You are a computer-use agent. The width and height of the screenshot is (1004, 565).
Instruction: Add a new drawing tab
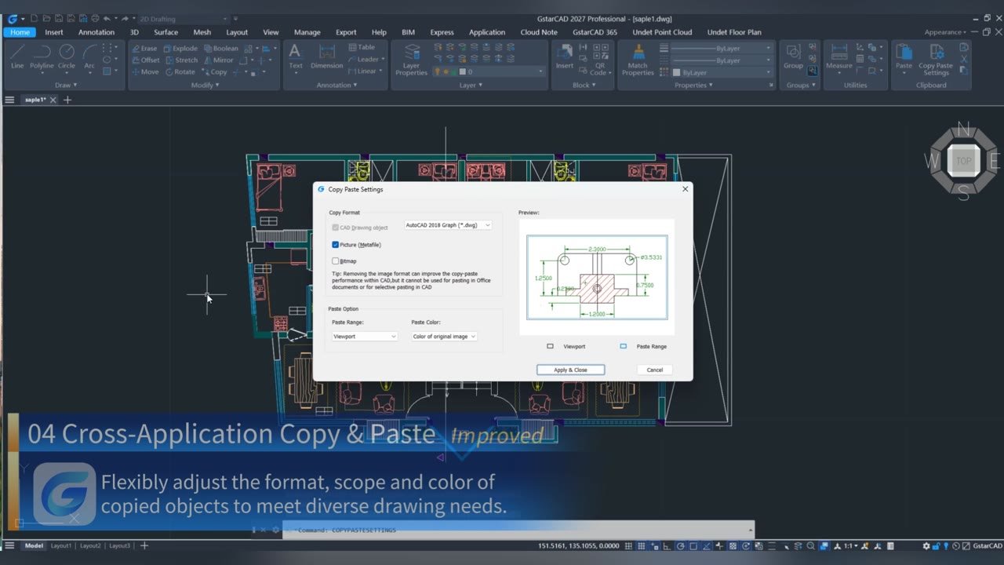click(x=67, y=100)
